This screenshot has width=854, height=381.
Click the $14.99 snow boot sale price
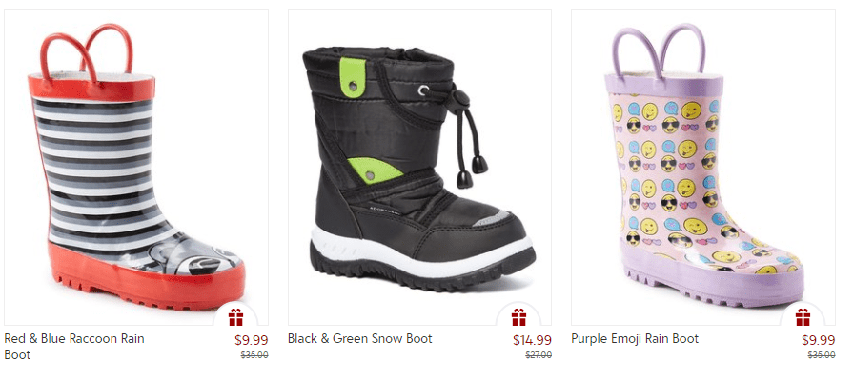(x=532, y=340)
